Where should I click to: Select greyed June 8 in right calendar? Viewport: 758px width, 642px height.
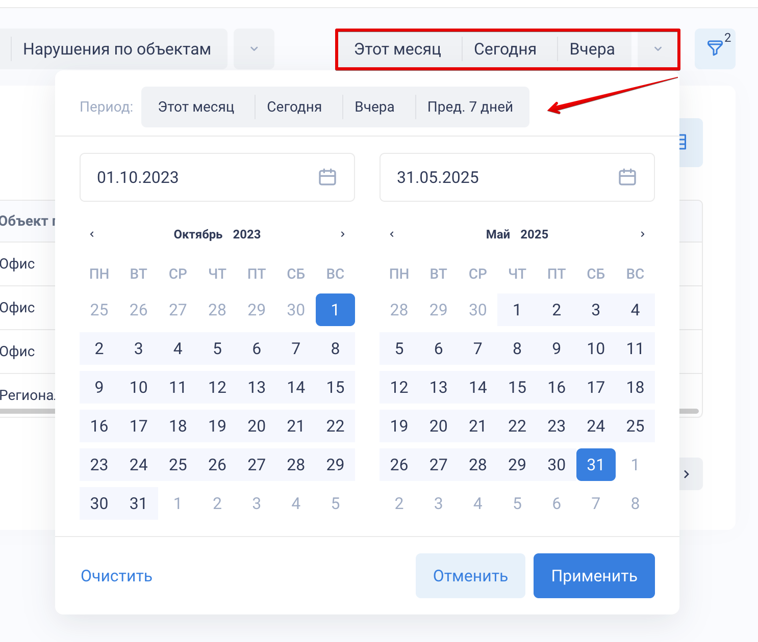(635, 503)
